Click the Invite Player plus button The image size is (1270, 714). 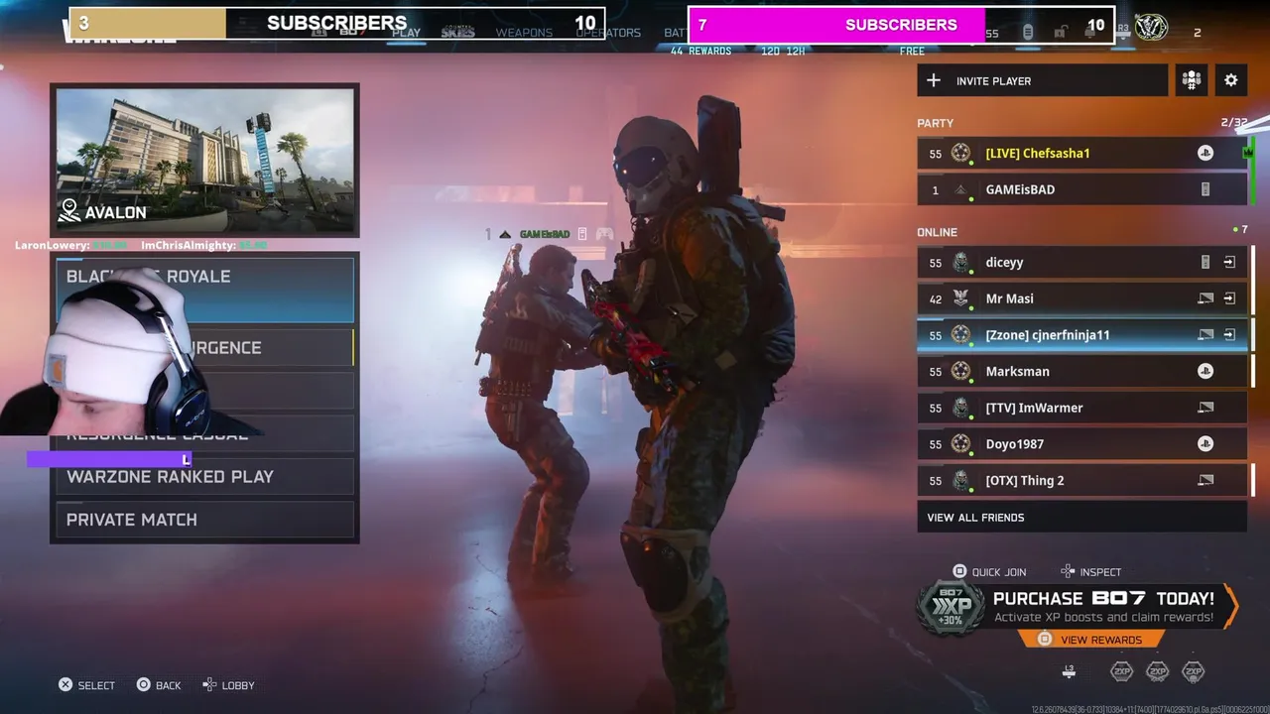(934, 80)
